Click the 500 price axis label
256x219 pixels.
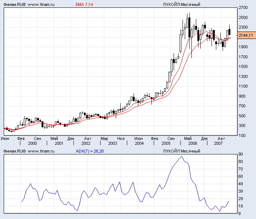(x=242, y=116)
